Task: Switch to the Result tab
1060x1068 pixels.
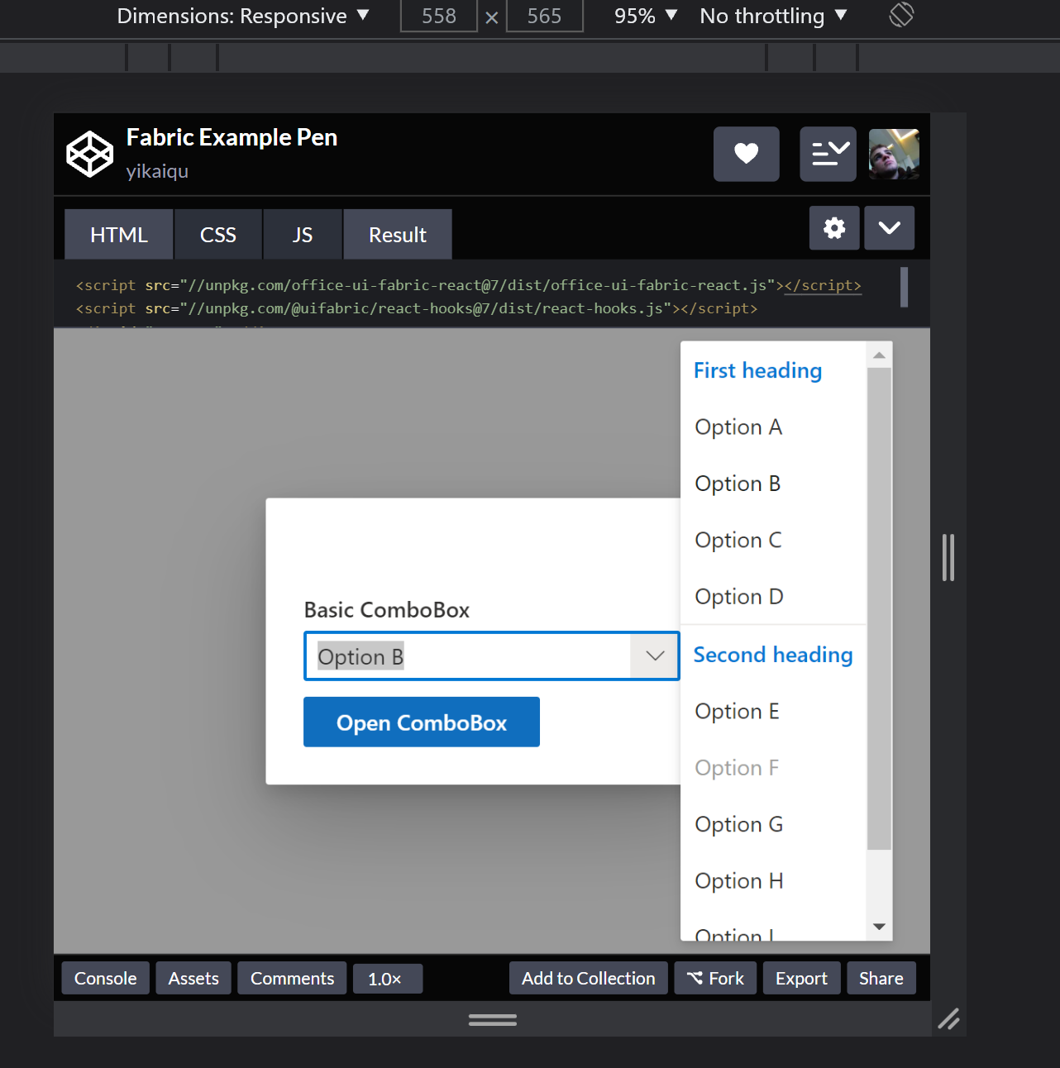Action: 397,234
